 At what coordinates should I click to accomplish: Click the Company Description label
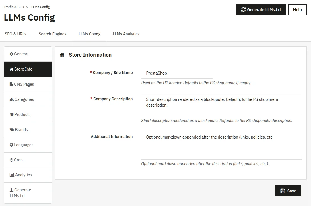pyautogui.click(x=113, y=99)
